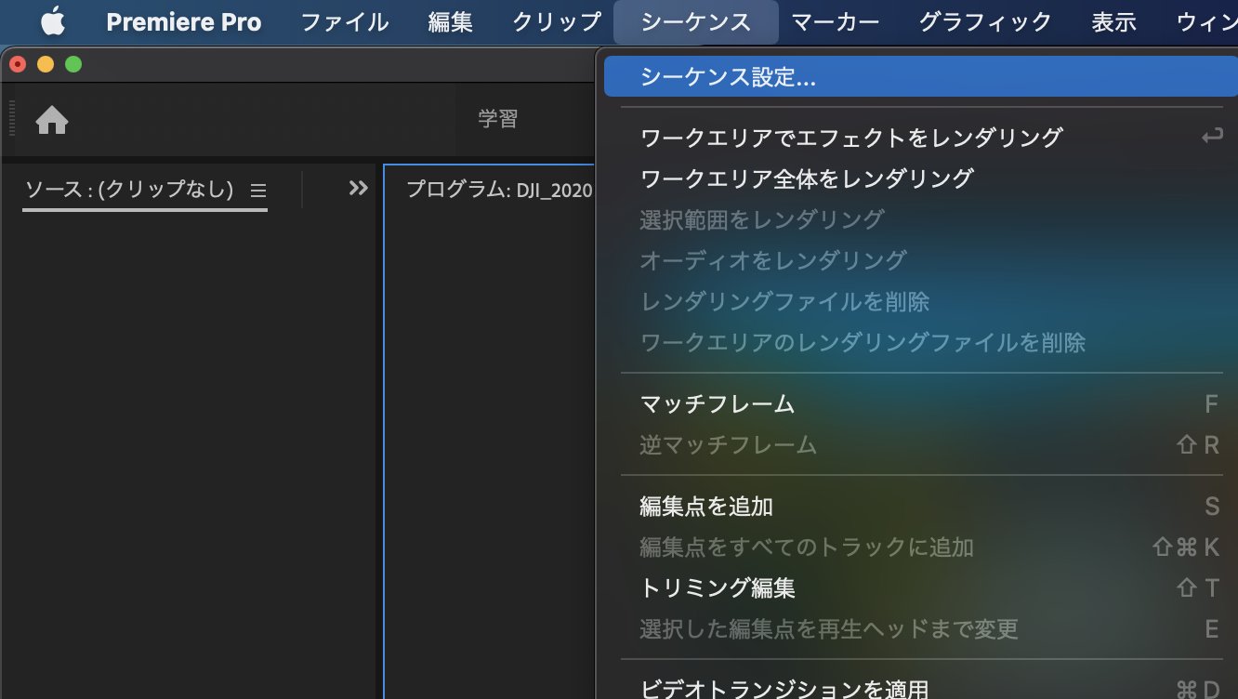The height and width of the screenshot is (699, 1238).
Task: Open the グラフィック menu
Action: click(985, 21)
